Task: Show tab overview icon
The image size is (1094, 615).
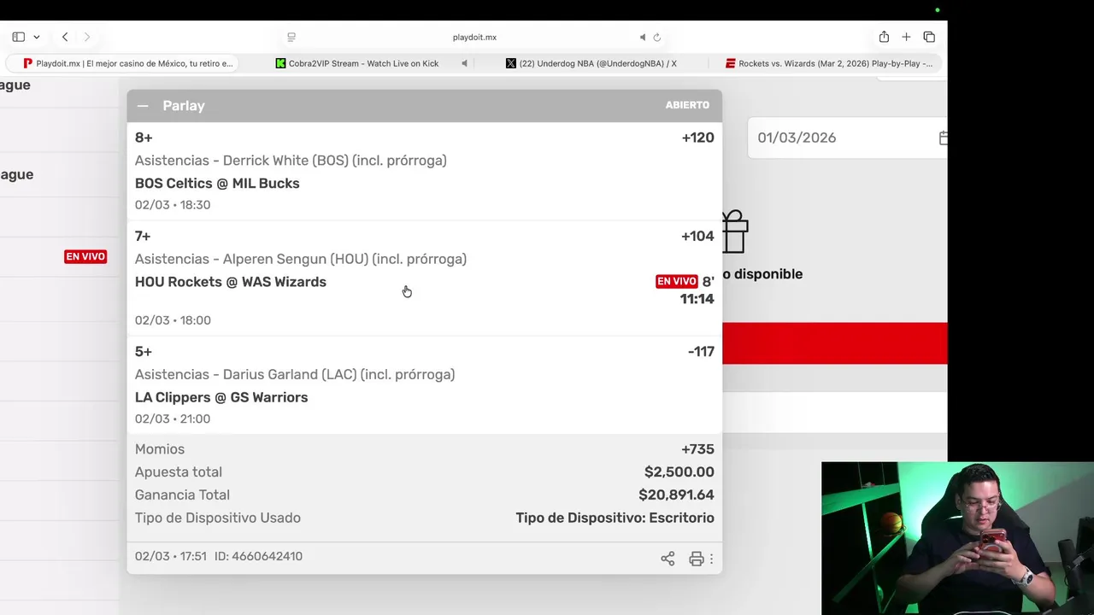Action: (x=929, y=37)
